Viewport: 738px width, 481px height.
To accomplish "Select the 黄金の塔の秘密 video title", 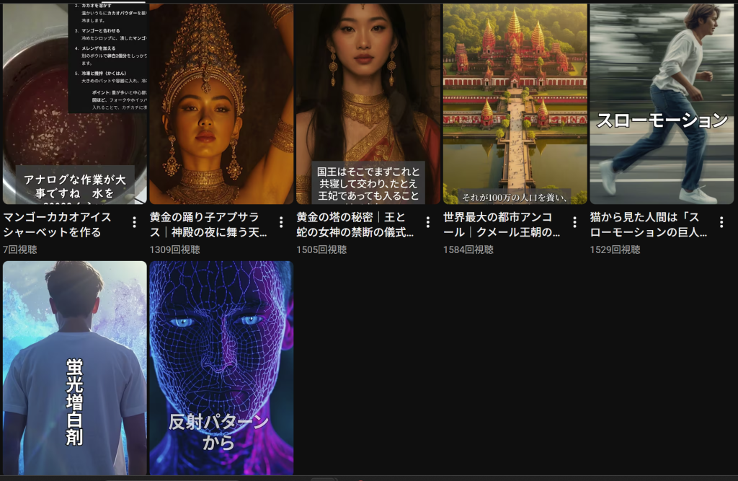I will click(x=356, y=225).
